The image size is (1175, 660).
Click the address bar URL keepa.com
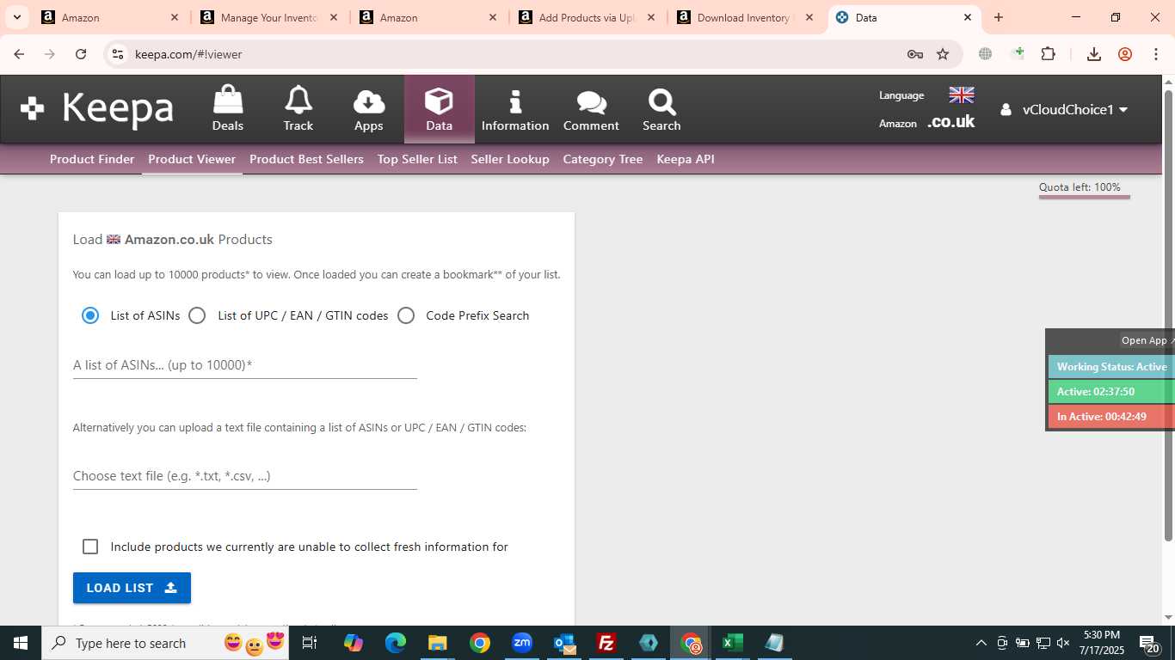[188, 54]
